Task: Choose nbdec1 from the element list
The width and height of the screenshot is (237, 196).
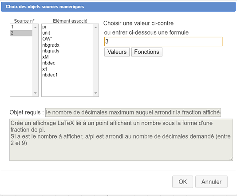Action: [67, 75]
